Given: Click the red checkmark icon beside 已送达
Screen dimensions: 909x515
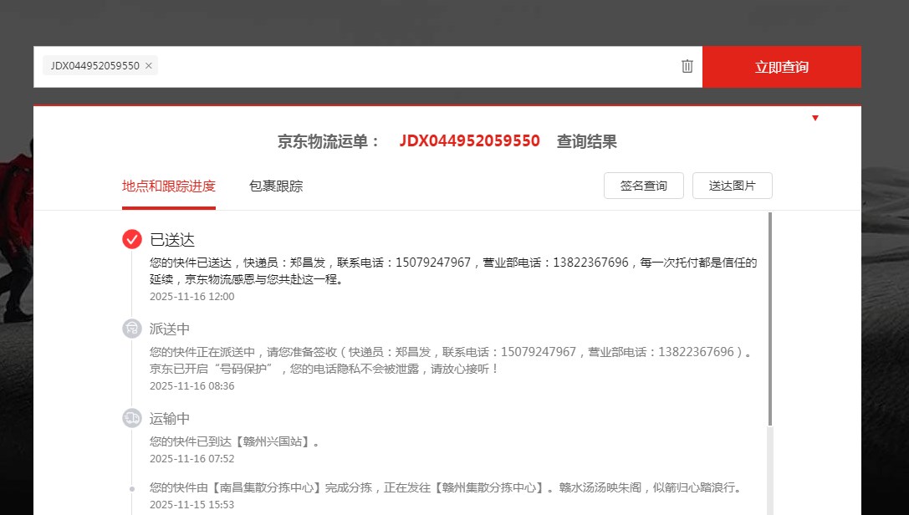Looking at the screenshot, I should pyautogui.click(x=132, y=239).
